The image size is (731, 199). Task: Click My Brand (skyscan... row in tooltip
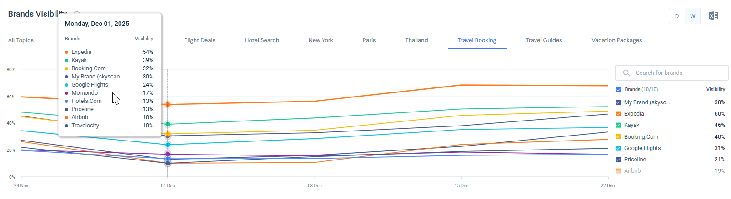coord(109,77)
